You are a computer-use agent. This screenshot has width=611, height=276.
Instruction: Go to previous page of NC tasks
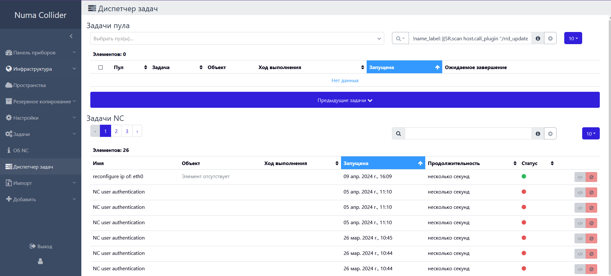click(95, 131)
